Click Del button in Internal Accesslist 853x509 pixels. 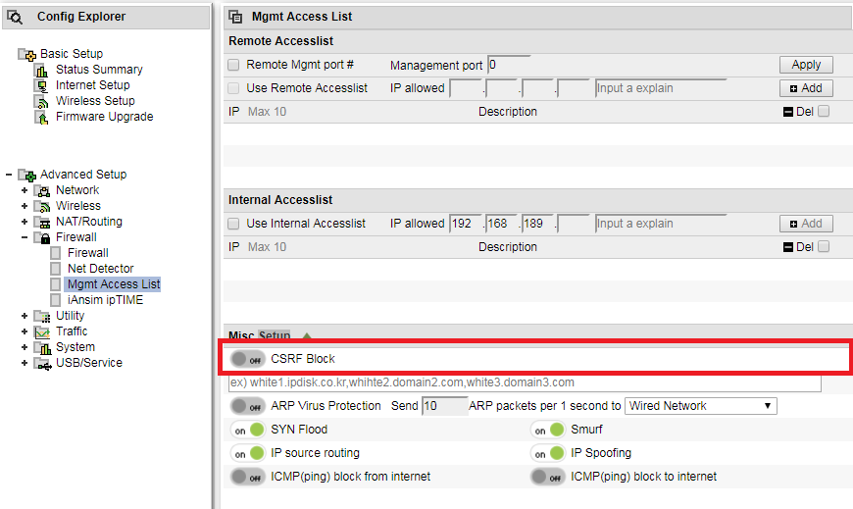(x=799, y=247)
